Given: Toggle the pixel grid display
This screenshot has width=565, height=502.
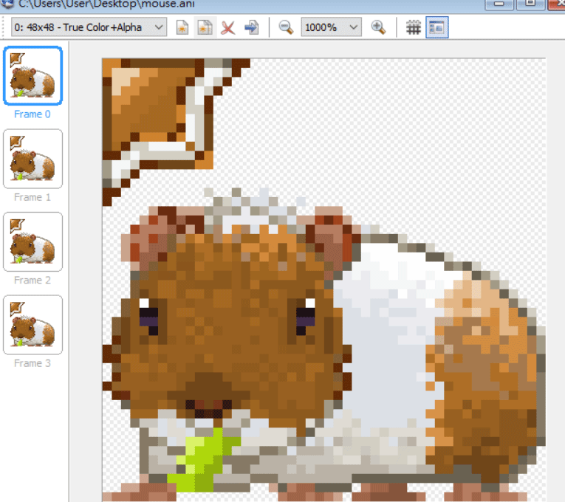Looking at the screenshot, I should click(x=414, y=27).
